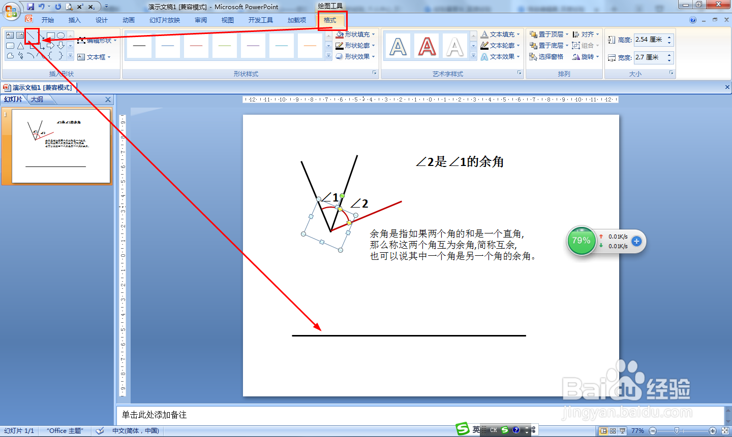Switch to the 审阅 ribbon tab
Viewport: 732px width, 437px height.
tap(201, 20)
